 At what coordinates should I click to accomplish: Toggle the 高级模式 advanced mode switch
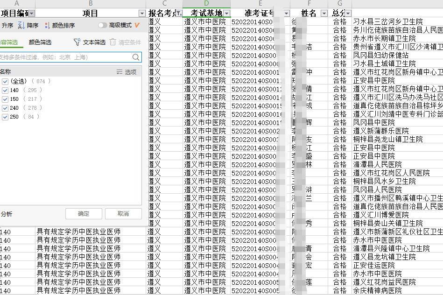102,25
